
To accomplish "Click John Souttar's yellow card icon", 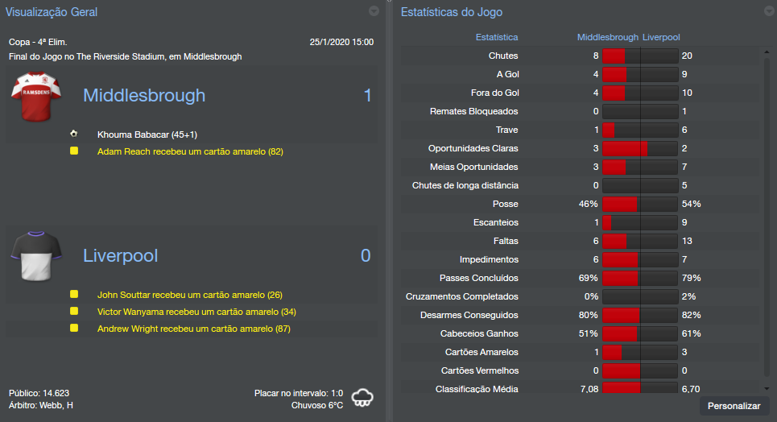I will point(74,295).
